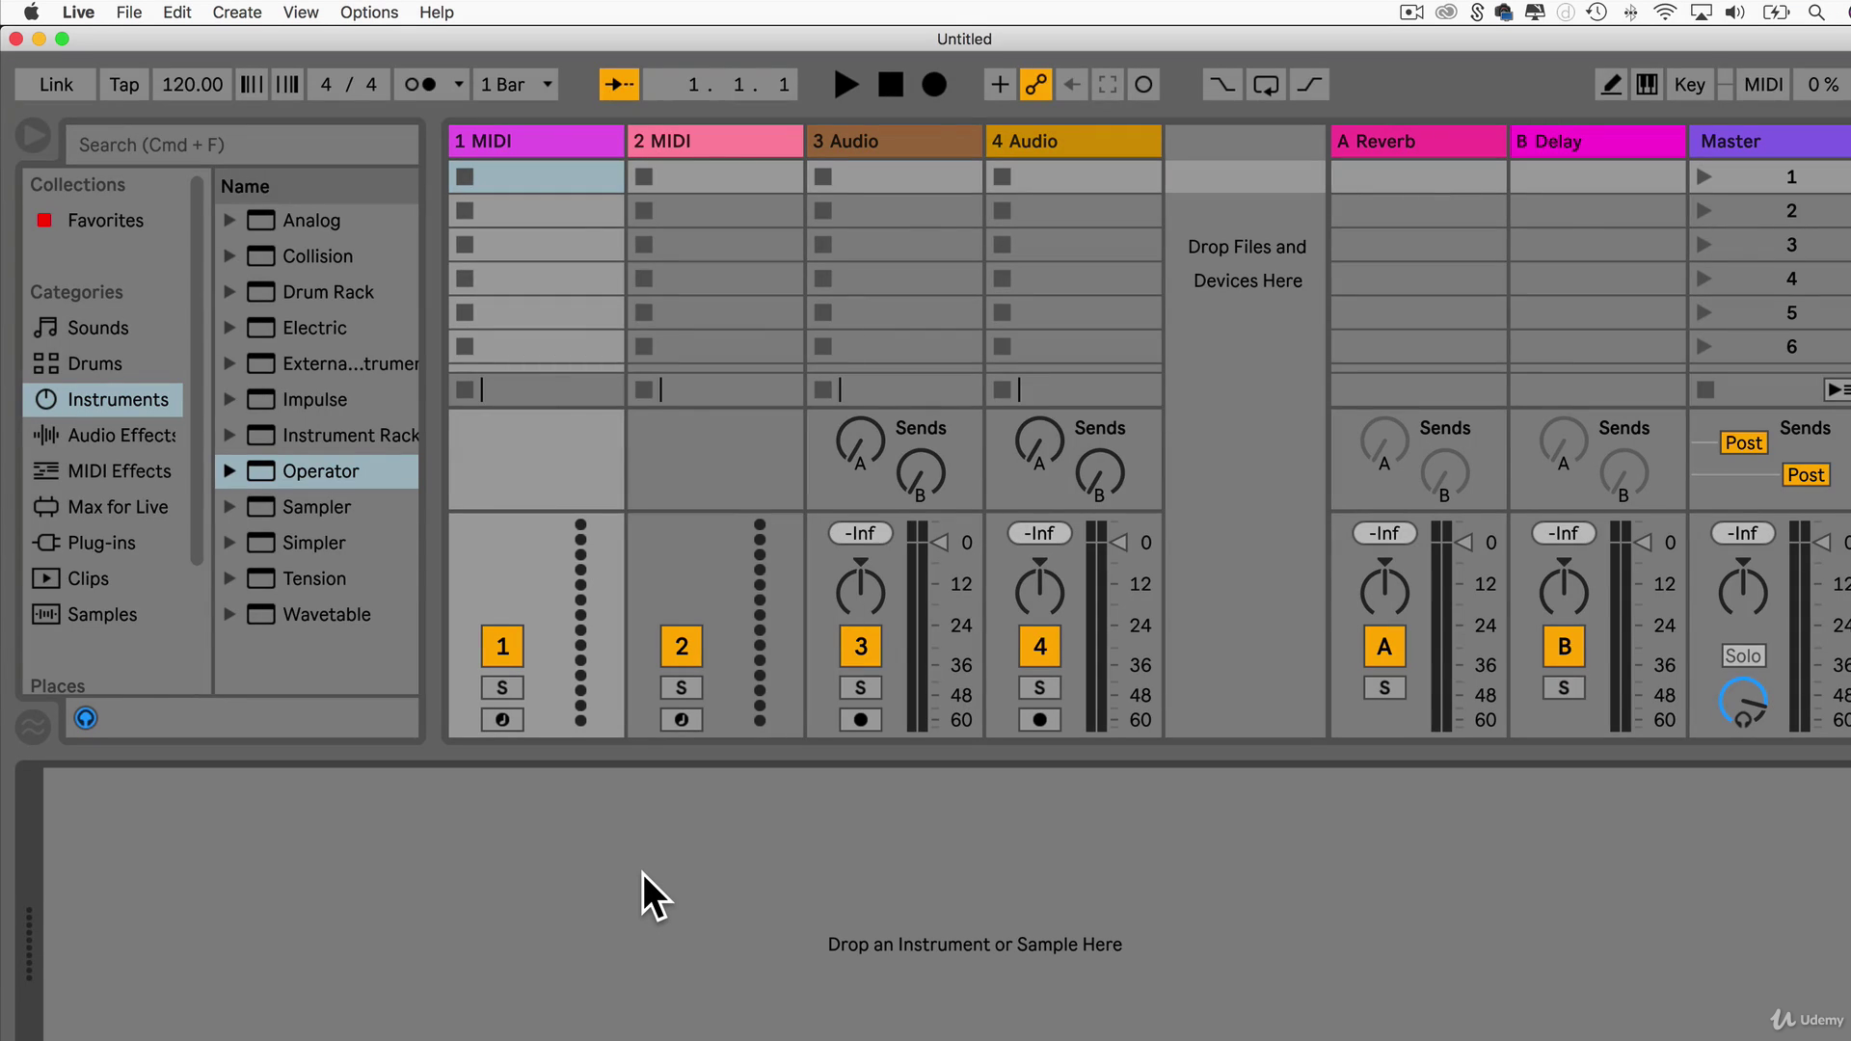The width and height of the screenshot is (1851, 1041).
Task: Toggle the Loop switch icon
Action: (1266, 85)
